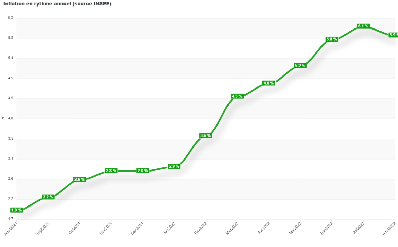Click the 1.9 % data label for Aout2021

pyautogui.click(x=16, y=210)
